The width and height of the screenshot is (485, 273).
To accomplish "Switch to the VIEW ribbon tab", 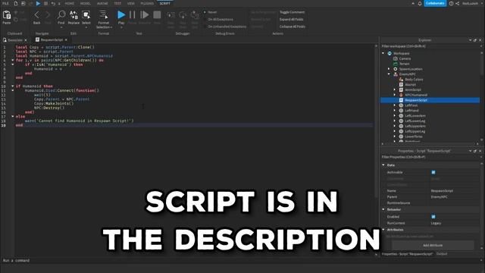I will (x=131, y=3).
